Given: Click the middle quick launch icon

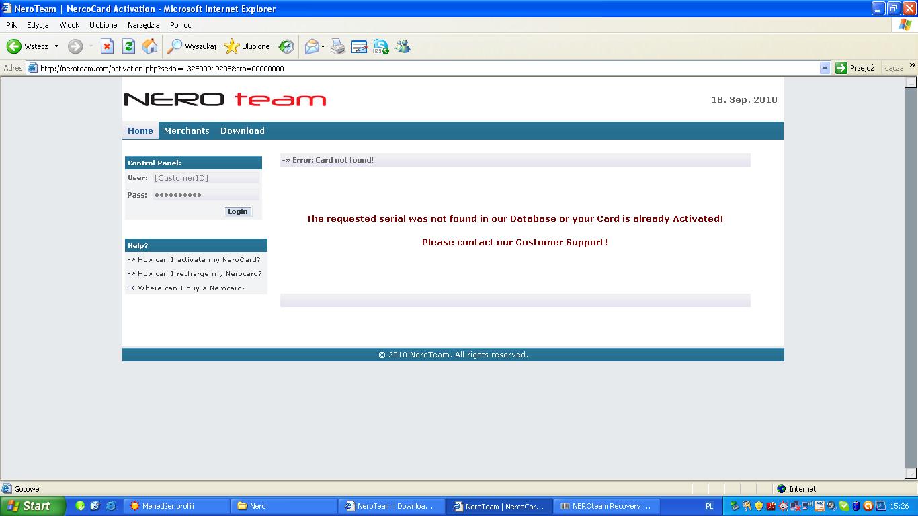Looking at the screenshot, I should point(95,506).
